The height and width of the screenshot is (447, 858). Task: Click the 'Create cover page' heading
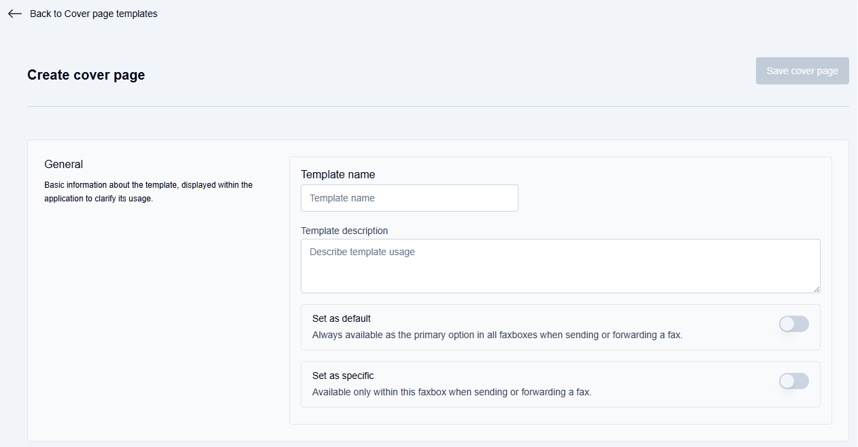coord(86,75)
